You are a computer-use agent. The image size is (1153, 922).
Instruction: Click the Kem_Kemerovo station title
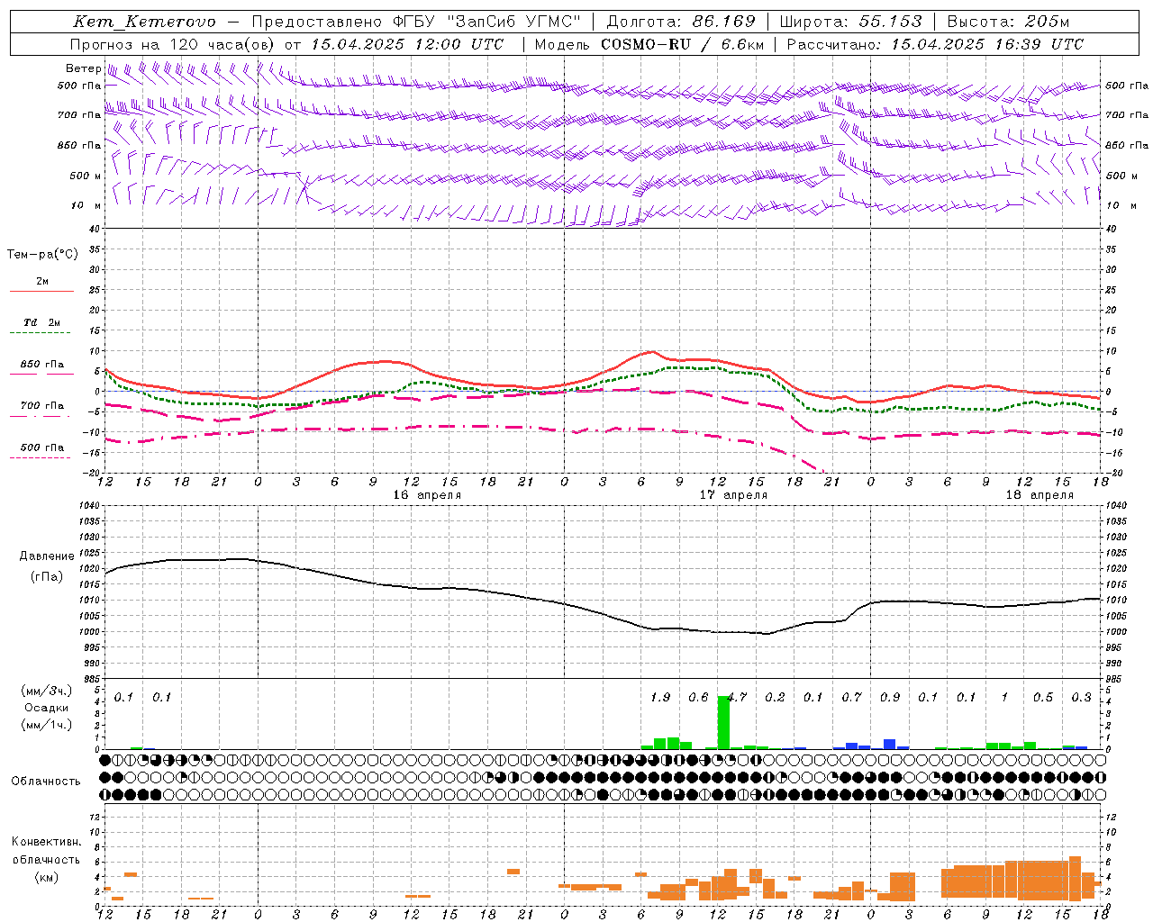point(144,22)
